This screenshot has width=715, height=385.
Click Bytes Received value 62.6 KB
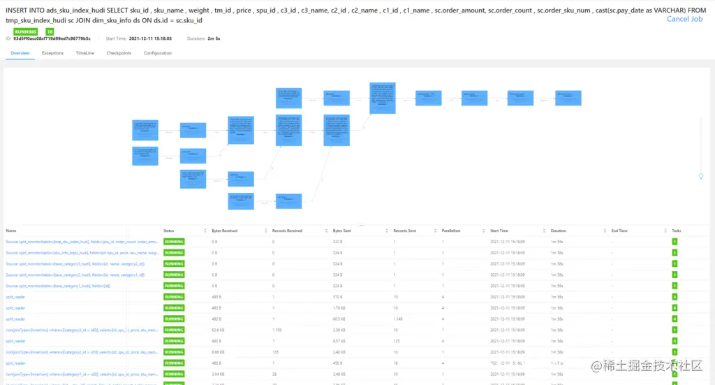pyautogui.click(x=218, y=330)
